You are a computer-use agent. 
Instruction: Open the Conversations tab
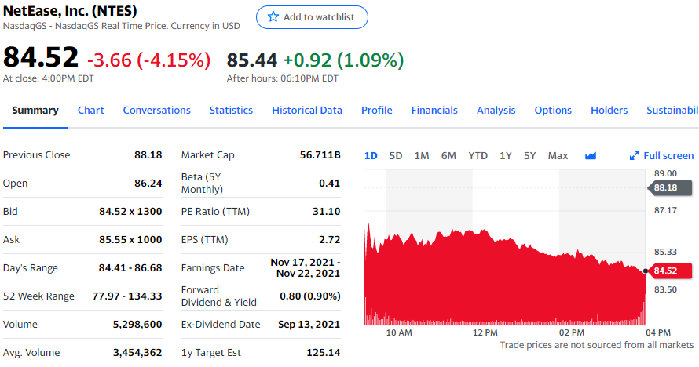(x=157, y=110)
